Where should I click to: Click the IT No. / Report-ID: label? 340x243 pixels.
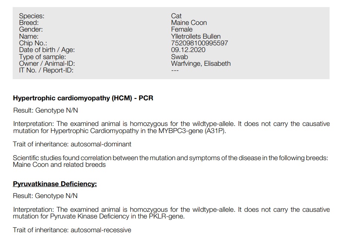point(46,70)
